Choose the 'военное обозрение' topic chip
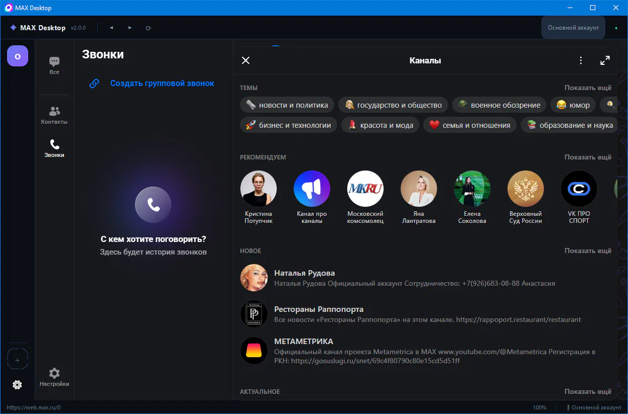628x414 pixels. point(499,105)
